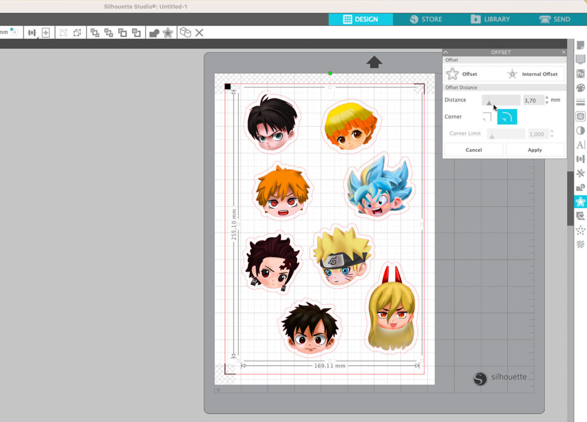Select the sharp Corner style option
The width and height of the screenshot is (587, 422).
(x=487, y=117)
